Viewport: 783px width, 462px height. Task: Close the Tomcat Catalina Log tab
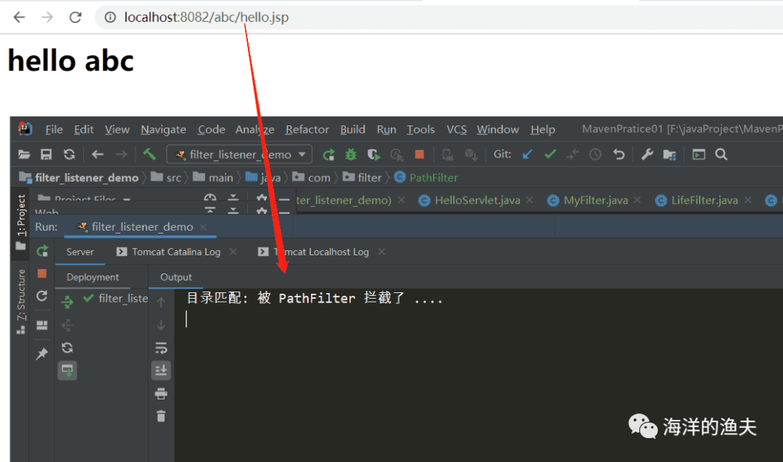[233, 252]
